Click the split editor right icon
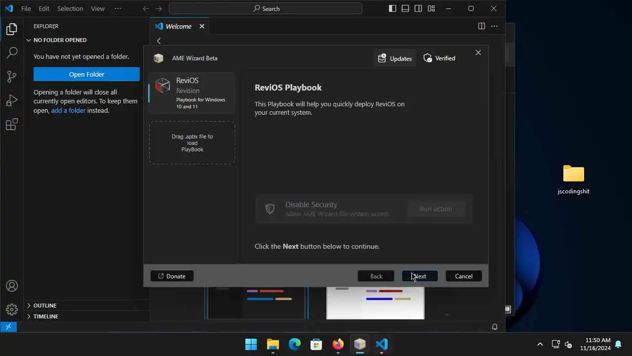Image resolution: width=632 pixels, height=356 pixels. click(481, 26)
